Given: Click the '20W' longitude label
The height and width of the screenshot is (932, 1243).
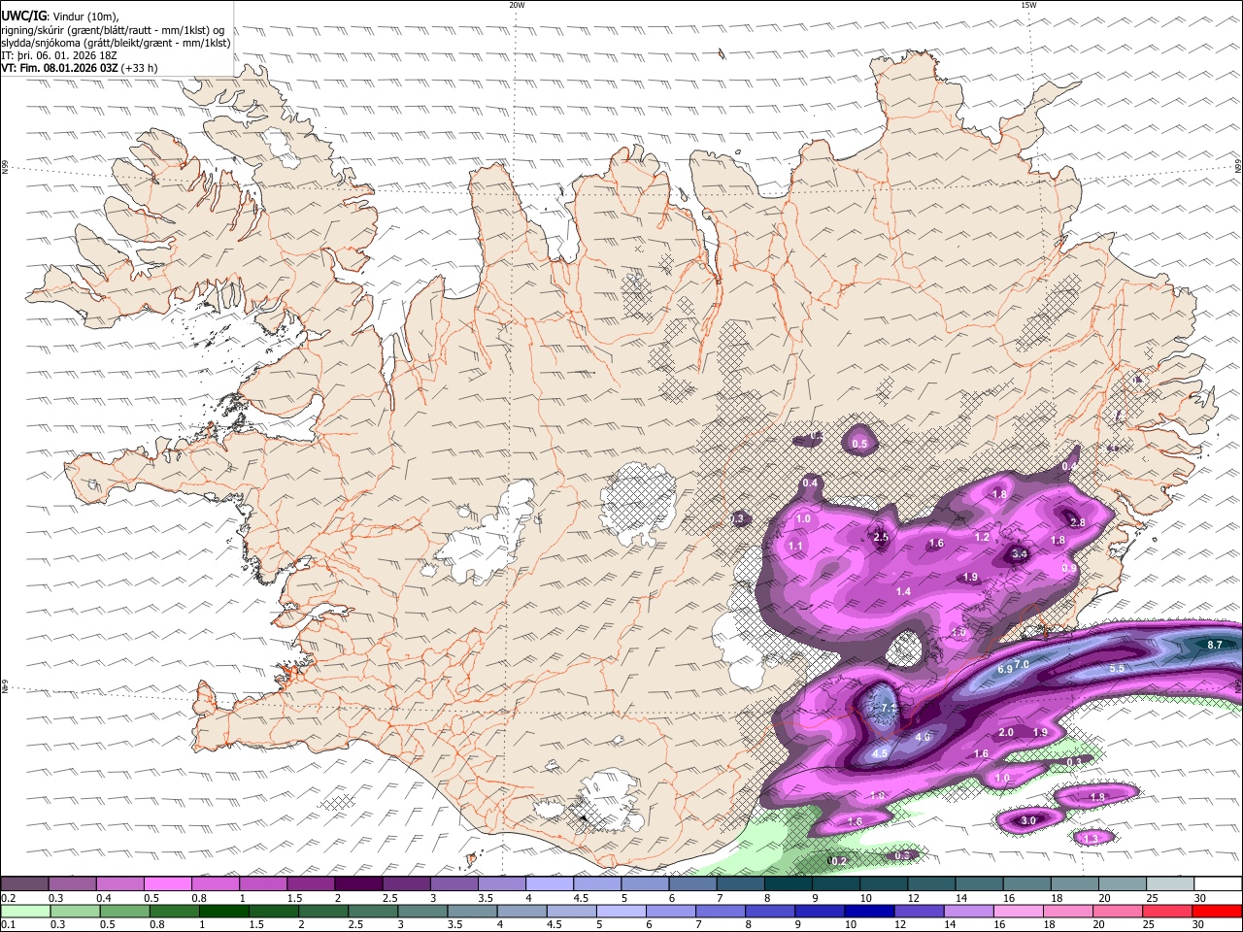Looking at the screenshot, I should point(517,5).
